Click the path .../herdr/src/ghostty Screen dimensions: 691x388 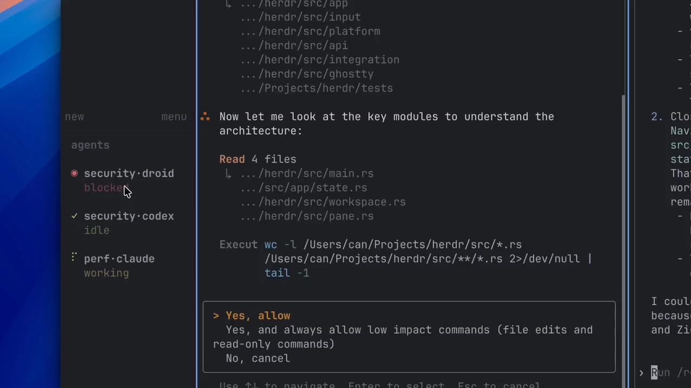(307, 74)
